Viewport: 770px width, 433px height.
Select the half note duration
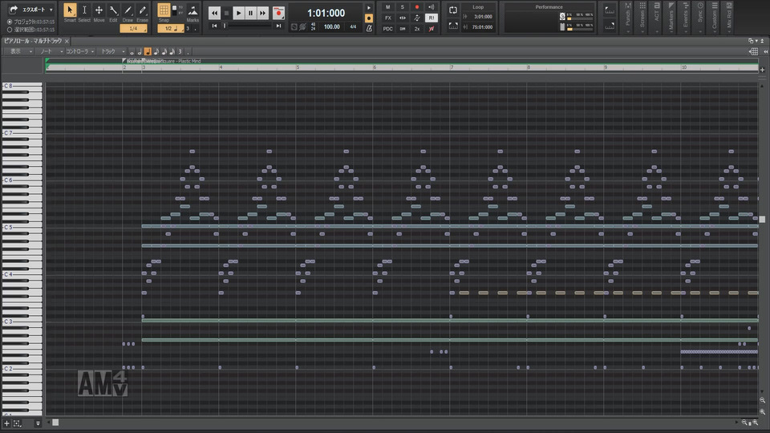point(140,51)
